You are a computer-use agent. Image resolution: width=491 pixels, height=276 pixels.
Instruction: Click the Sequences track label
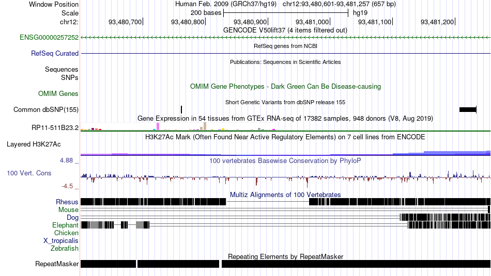pos(62,70)
